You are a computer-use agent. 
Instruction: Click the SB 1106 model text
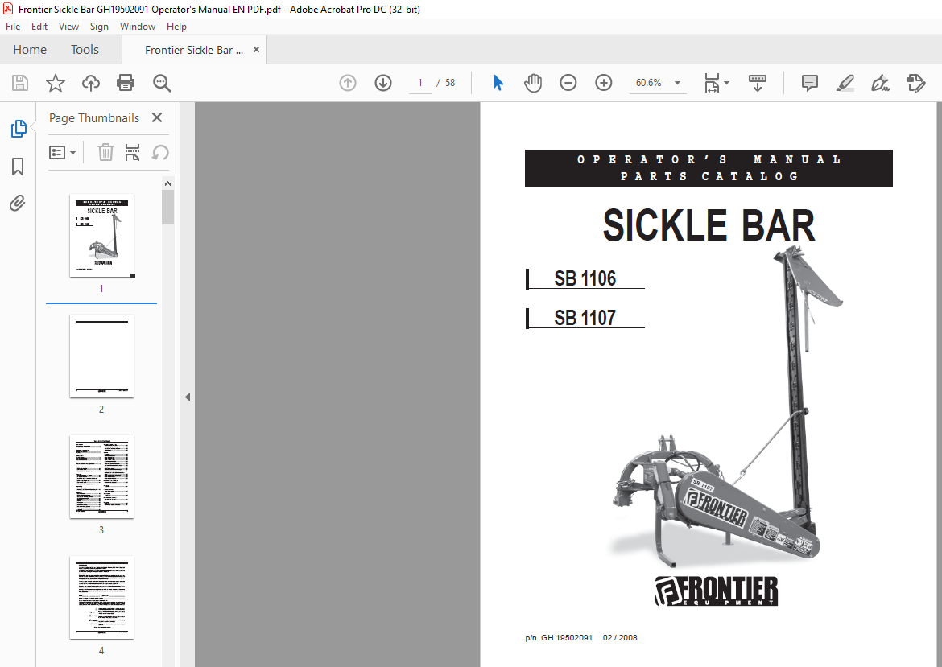point(585,278)
